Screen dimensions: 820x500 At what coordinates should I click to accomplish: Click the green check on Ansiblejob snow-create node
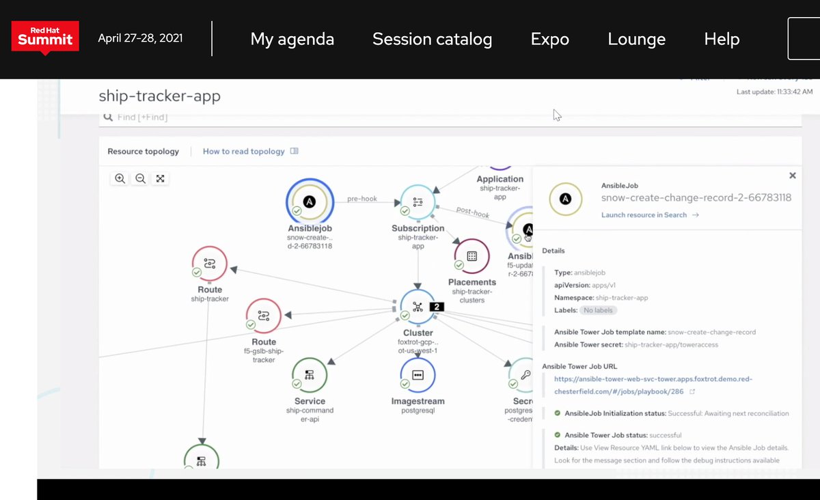[297, 212]
